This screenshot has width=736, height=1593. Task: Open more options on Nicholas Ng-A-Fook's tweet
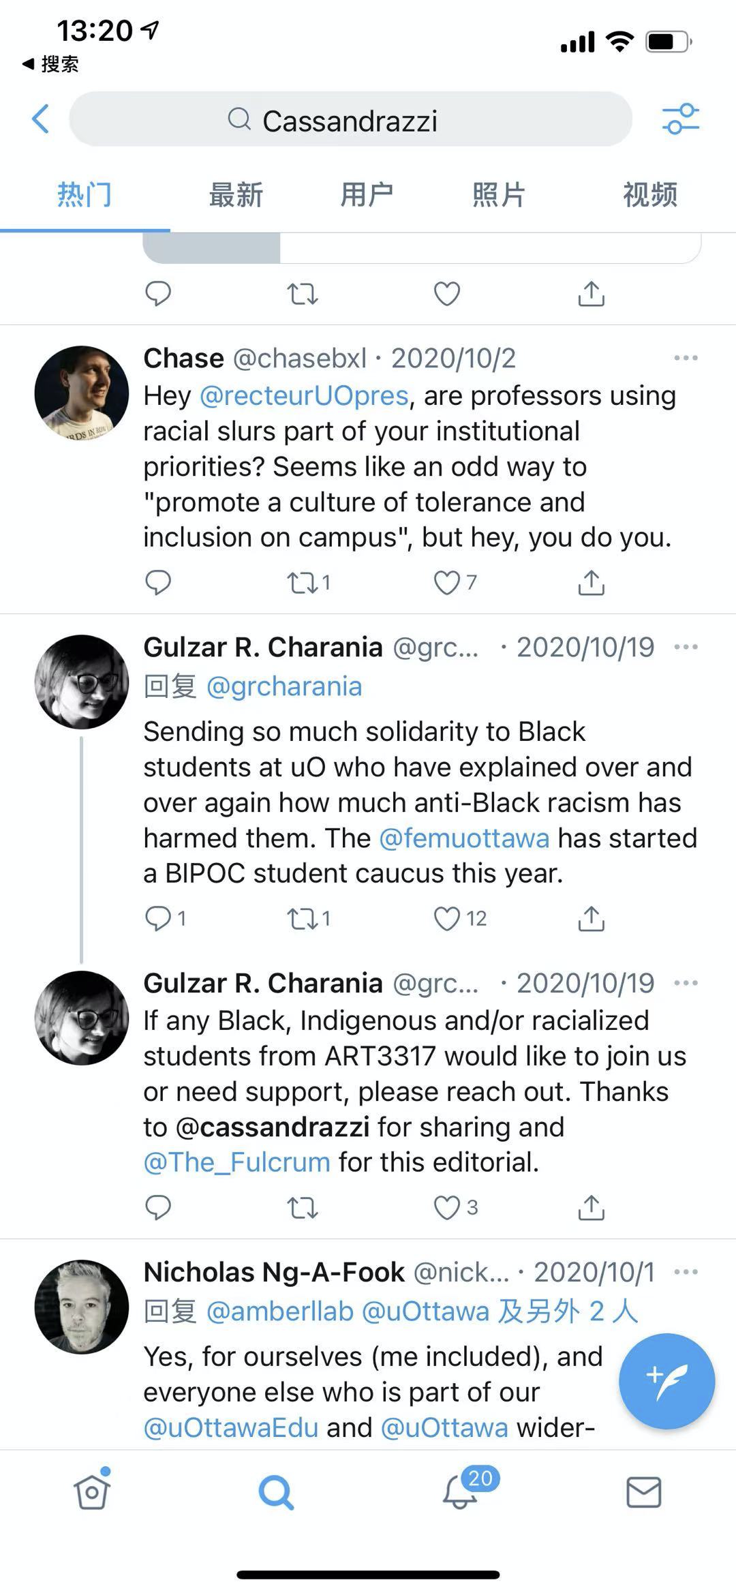(x=685, y=1272)
